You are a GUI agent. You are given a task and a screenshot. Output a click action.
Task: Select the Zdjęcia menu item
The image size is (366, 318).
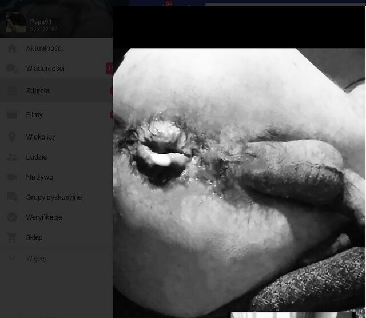(38, 90)
